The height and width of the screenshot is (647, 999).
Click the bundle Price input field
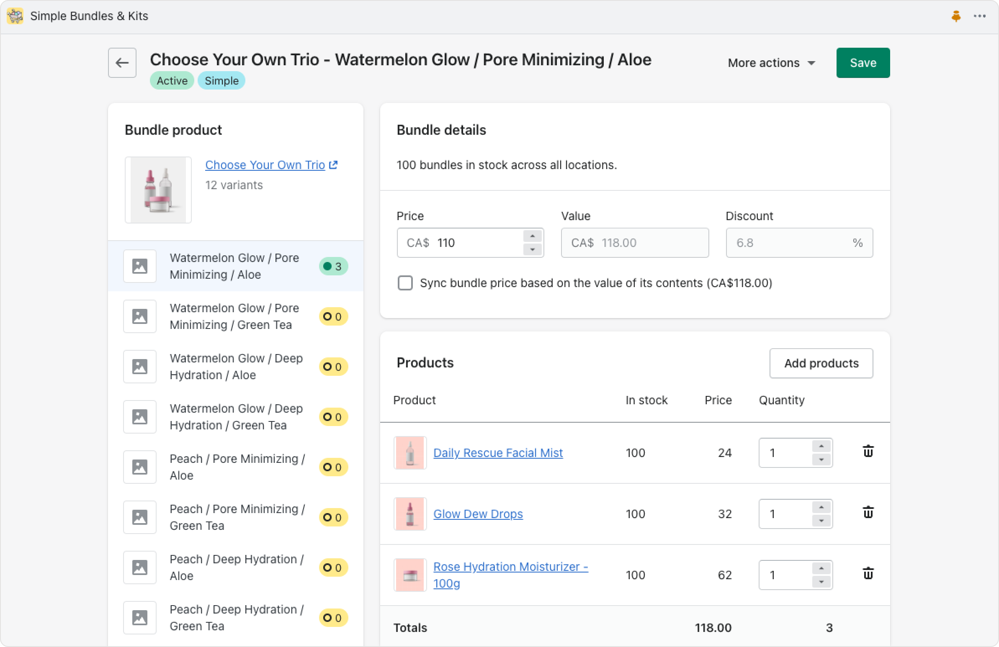470,243
